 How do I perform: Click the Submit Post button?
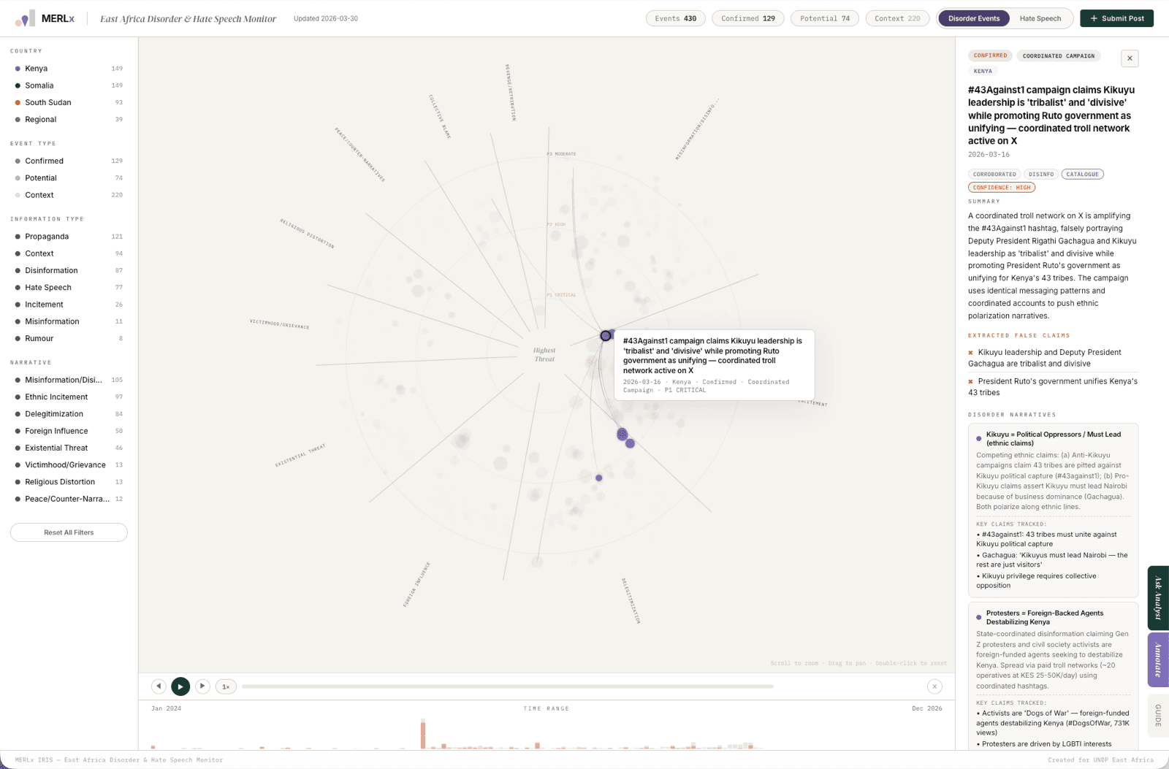tap(1116, 18)
